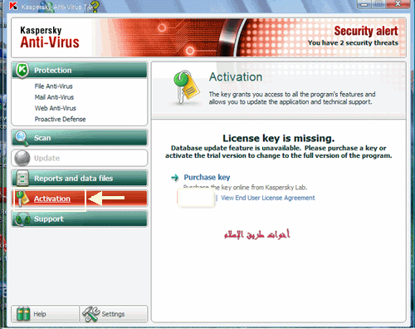This screenshot has height=329, width=415.
Task: Open Mail Anti-Virus
Action: [x=54, y=97]
